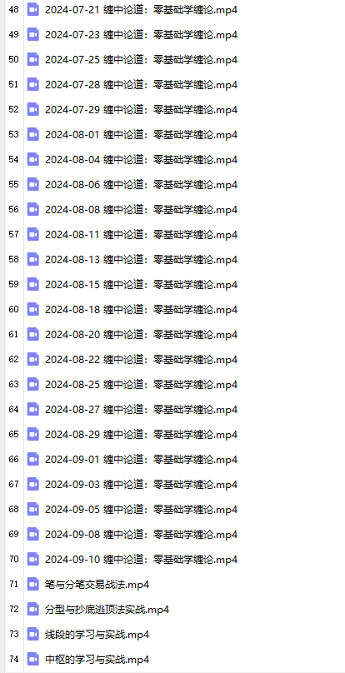345x673 pixels.
Task: Select 2024-08-27 缠中论道 file entry
Action: (142, 410)
